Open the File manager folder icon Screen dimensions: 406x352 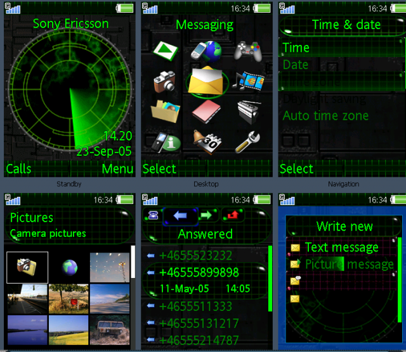click(x=166, y=111)
